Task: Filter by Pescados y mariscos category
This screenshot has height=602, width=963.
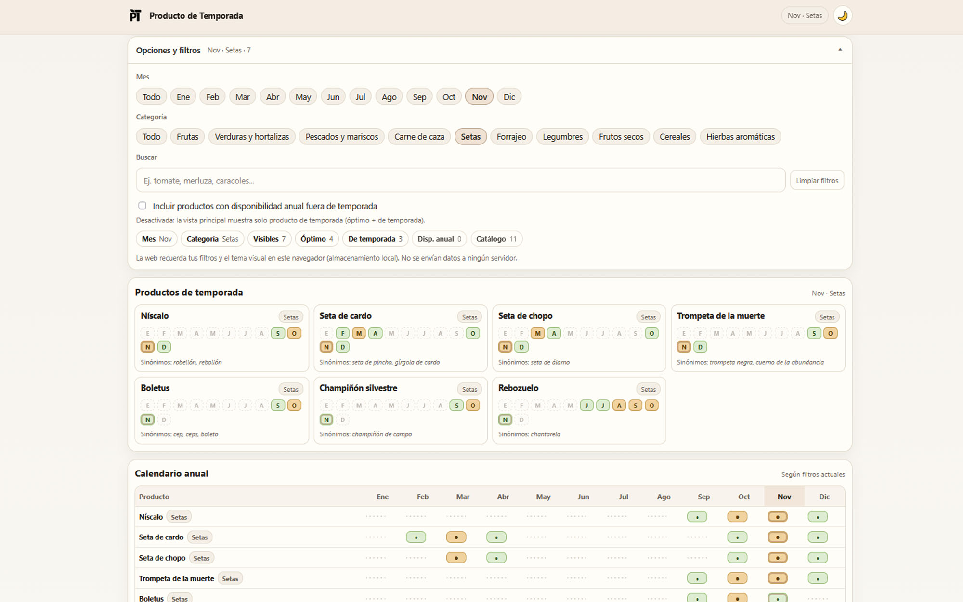Action: tap(342, 137)
